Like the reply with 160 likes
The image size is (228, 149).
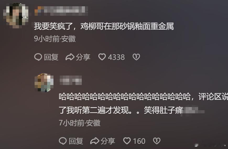127,141
